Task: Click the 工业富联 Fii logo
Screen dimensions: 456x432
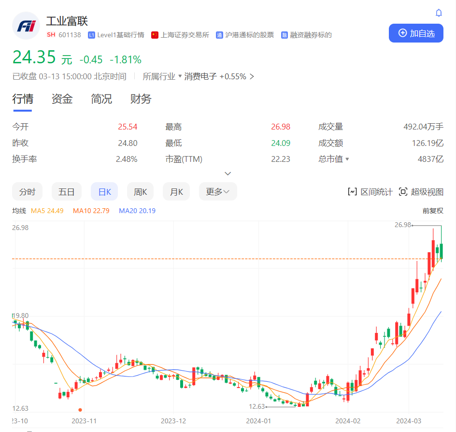Action: point(26,26)
